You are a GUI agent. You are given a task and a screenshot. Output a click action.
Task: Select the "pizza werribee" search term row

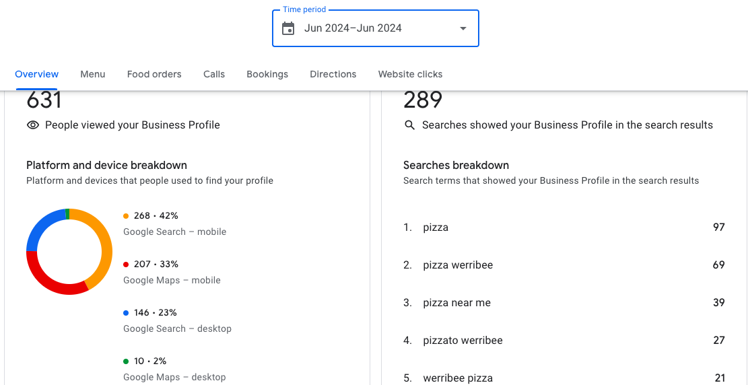(458, 265)
